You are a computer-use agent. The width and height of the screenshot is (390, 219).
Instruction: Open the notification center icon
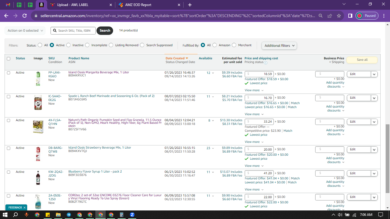(381, 215)
